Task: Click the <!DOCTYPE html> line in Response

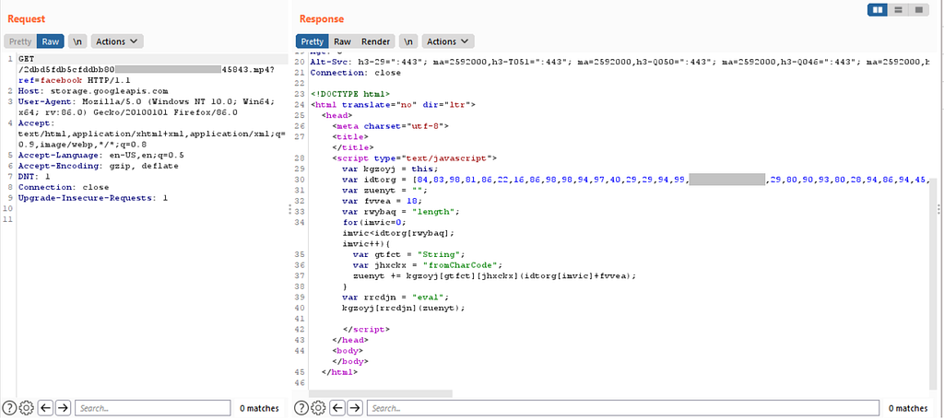Action: pyautogui.click(x=350, y=94)
